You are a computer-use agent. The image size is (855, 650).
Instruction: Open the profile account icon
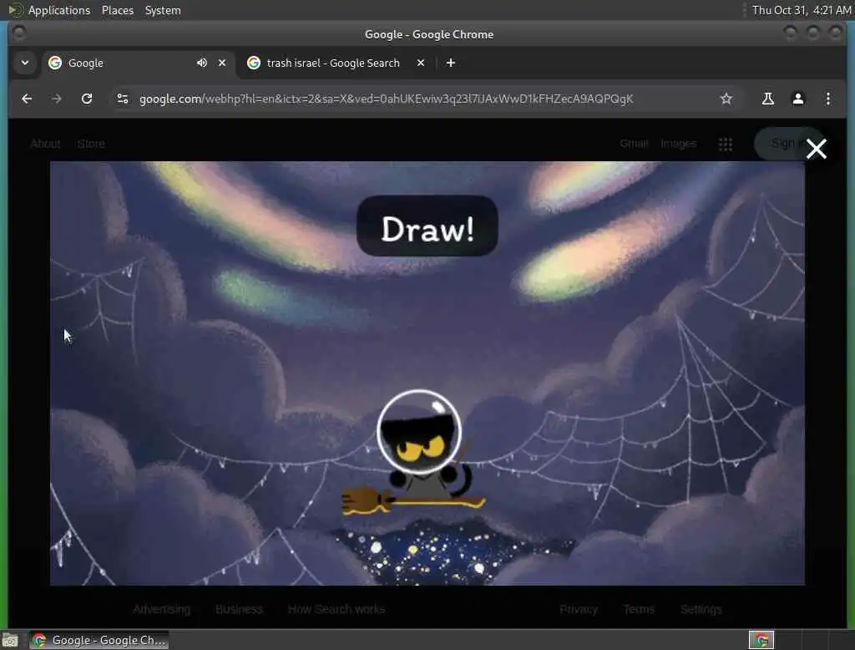coord(797,99)
